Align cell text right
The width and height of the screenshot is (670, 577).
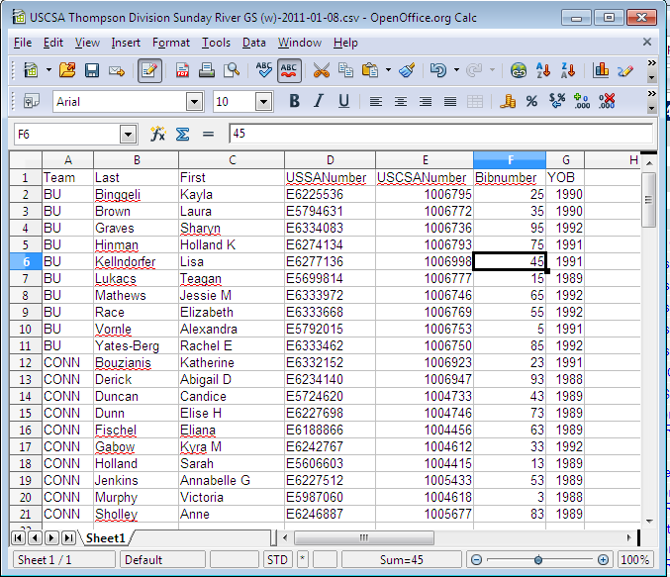pyautogui.click(x=426, y=101)
